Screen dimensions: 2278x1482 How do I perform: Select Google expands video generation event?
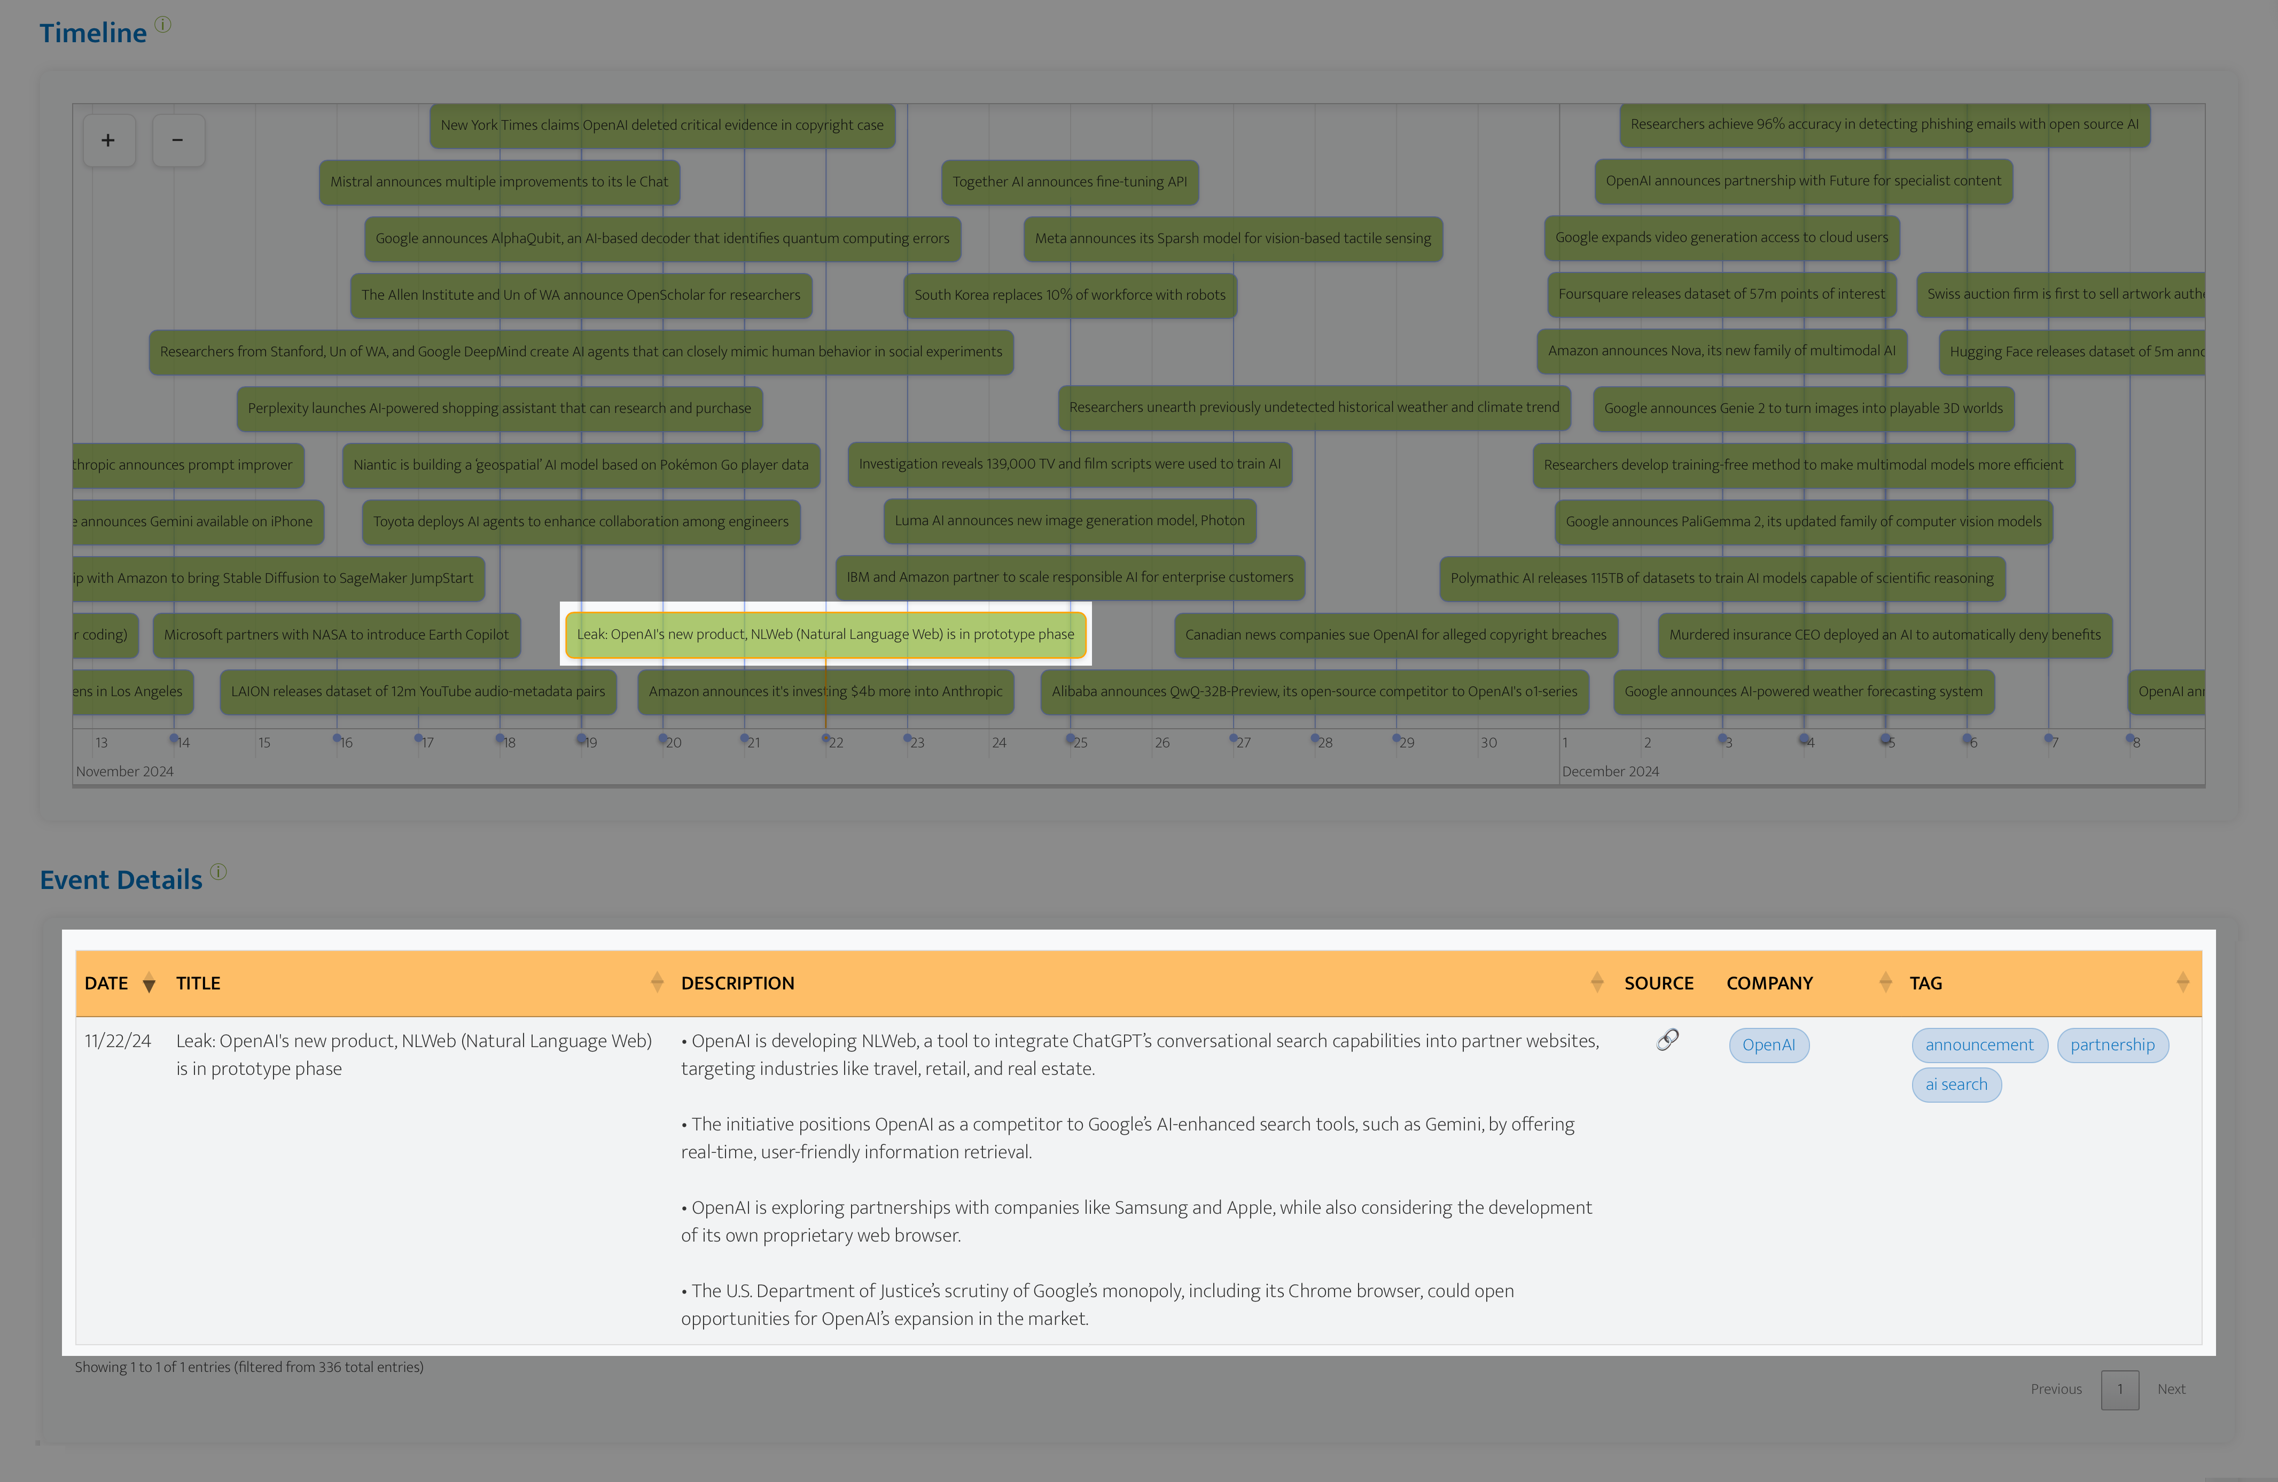(1722, 237)
